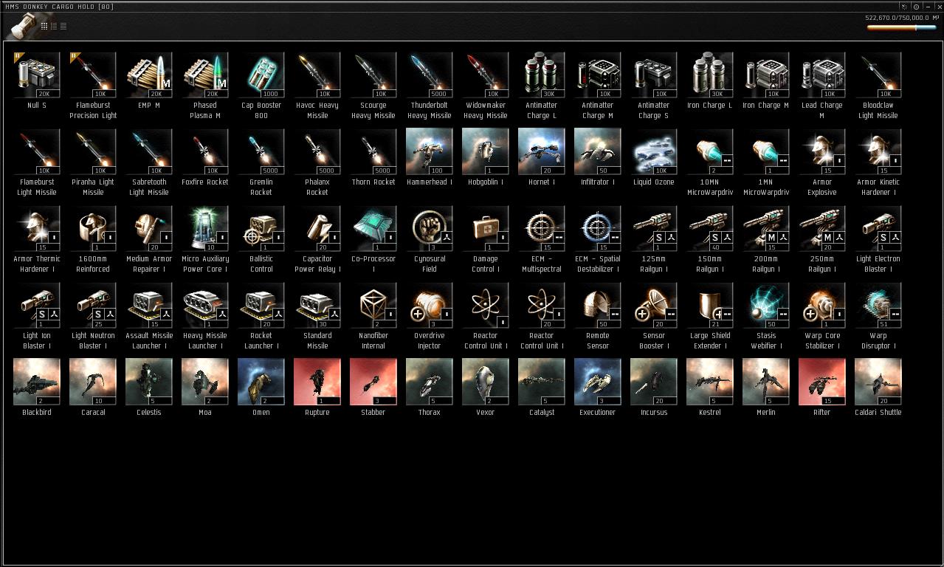Click the cargo container icon in the header
Screen dimensions: 944x567
pos(22,26)
